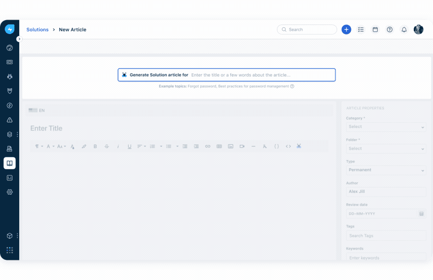Screen dimensions: 433x280
Task: Insert a video from the toolbar
Action: 242,147
